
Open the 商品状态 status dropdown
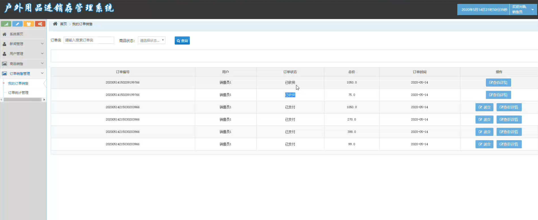click(151, 40)
